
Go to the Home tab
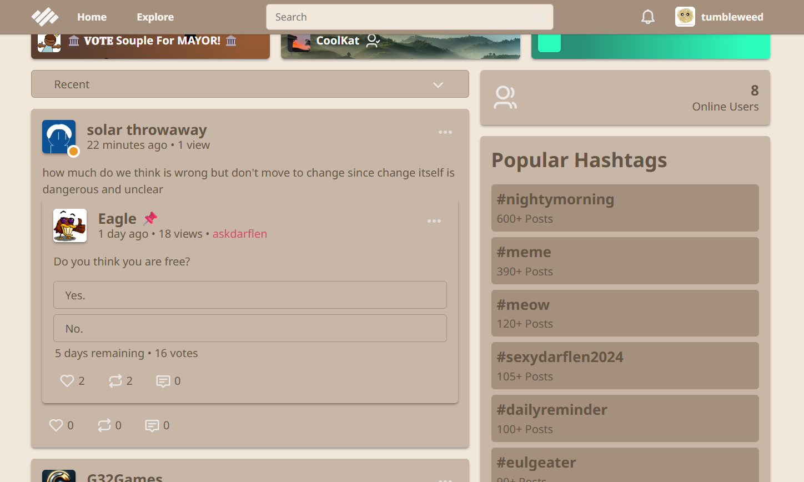pyautogui.click(x=92, y=17)
